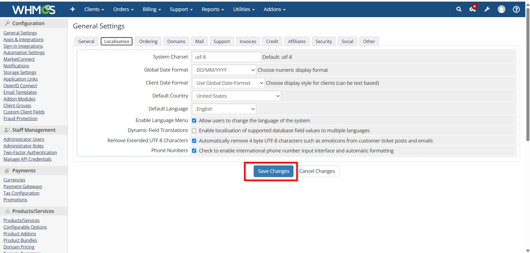Image resolution: width=530 pixels, height=253 pixels.
Task: Click the Payments coins icon
Action: coord(7,171)
